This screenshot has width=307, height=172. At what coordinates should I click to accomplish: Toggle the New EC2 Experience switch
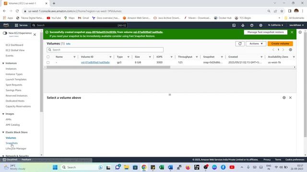point(5,33)
